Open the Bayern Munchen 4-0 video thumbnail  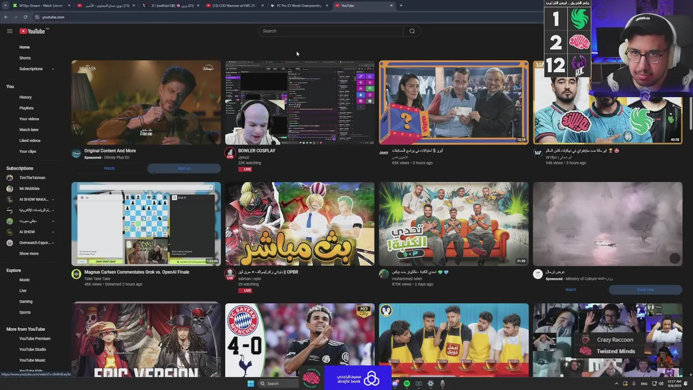pyautogui.click(x=299, y=340)
